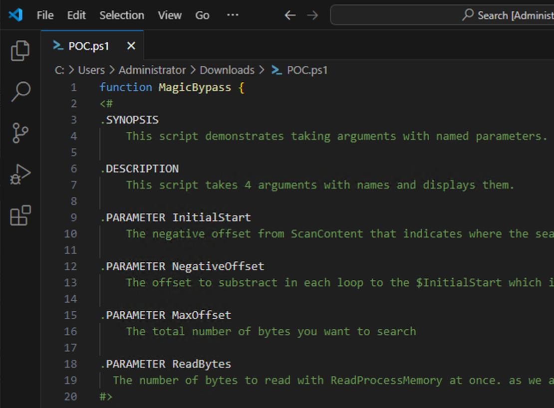Expand the overflow menu (three dots)
This screenshot has height=408, width=554.
point(233,15)
